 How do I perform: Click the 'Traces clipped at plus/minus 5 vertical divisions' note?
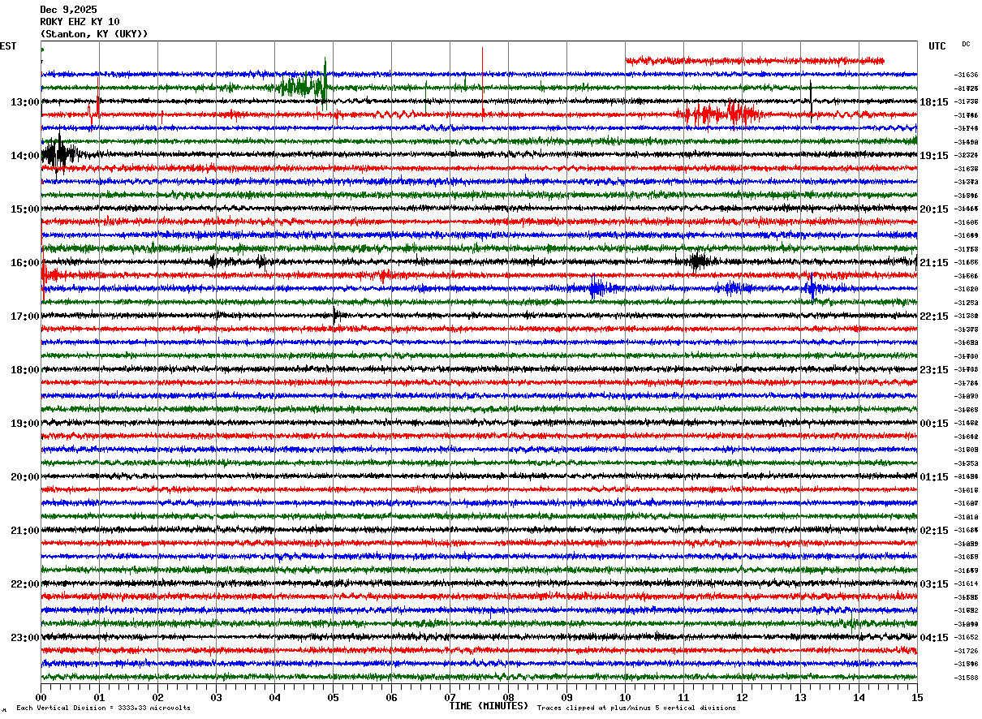(x=637, y=708)
